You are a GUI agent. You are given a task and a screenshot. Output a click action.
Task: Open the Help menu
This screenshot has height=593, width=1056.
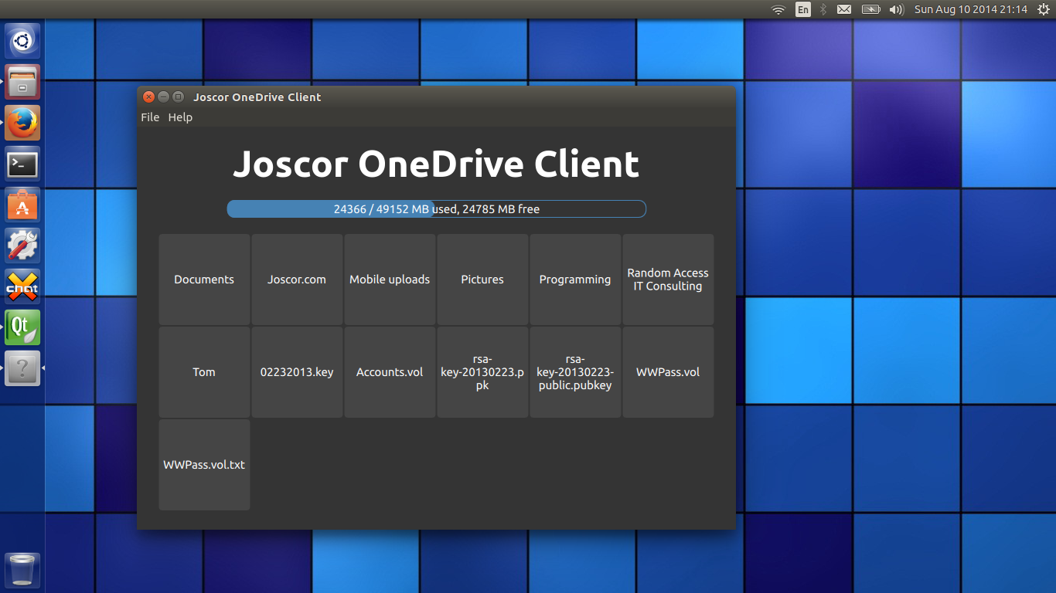tap(180, 117)
